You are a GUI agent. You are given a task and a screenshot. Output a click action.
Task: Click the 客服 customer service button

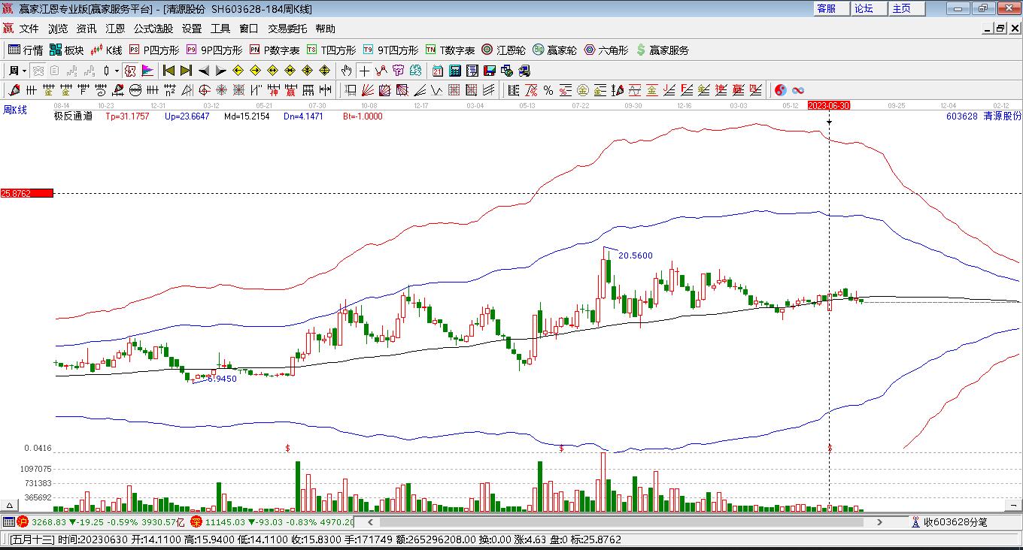[x=826, y=8]
